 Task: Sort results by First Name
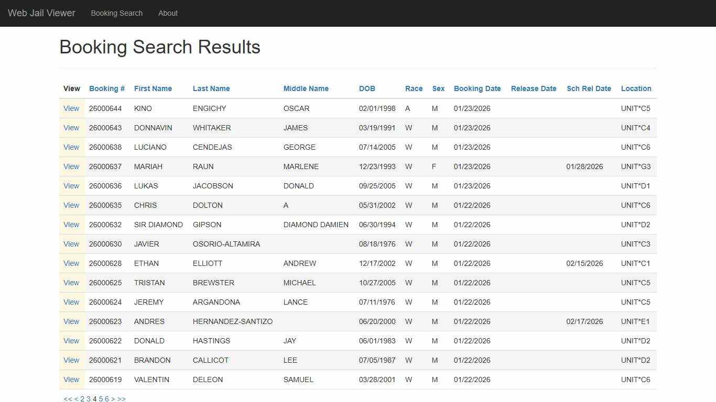[x=153, y=88]
